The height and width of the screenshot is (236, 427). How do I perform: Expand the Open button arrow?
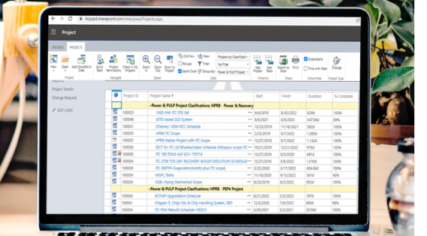65,70
